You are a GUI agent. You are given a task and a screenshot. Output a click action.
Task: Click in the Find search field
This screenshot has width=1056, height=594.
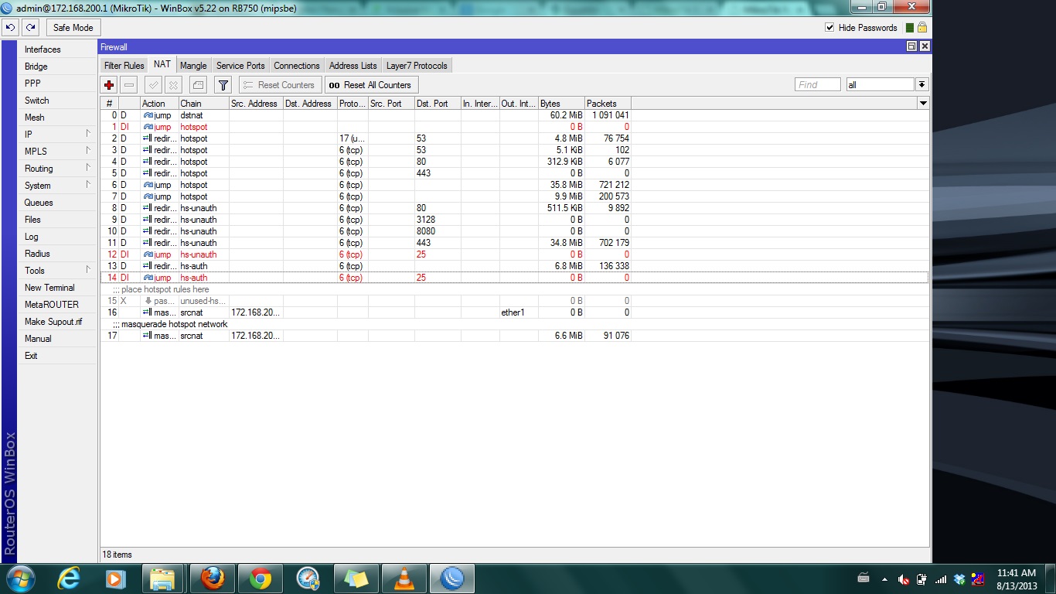tap(817, 85)
